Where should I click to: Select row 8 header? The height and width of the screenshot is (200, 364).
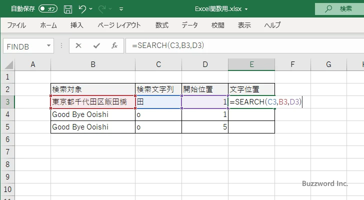pyautogui.click(x=7, y=164)
